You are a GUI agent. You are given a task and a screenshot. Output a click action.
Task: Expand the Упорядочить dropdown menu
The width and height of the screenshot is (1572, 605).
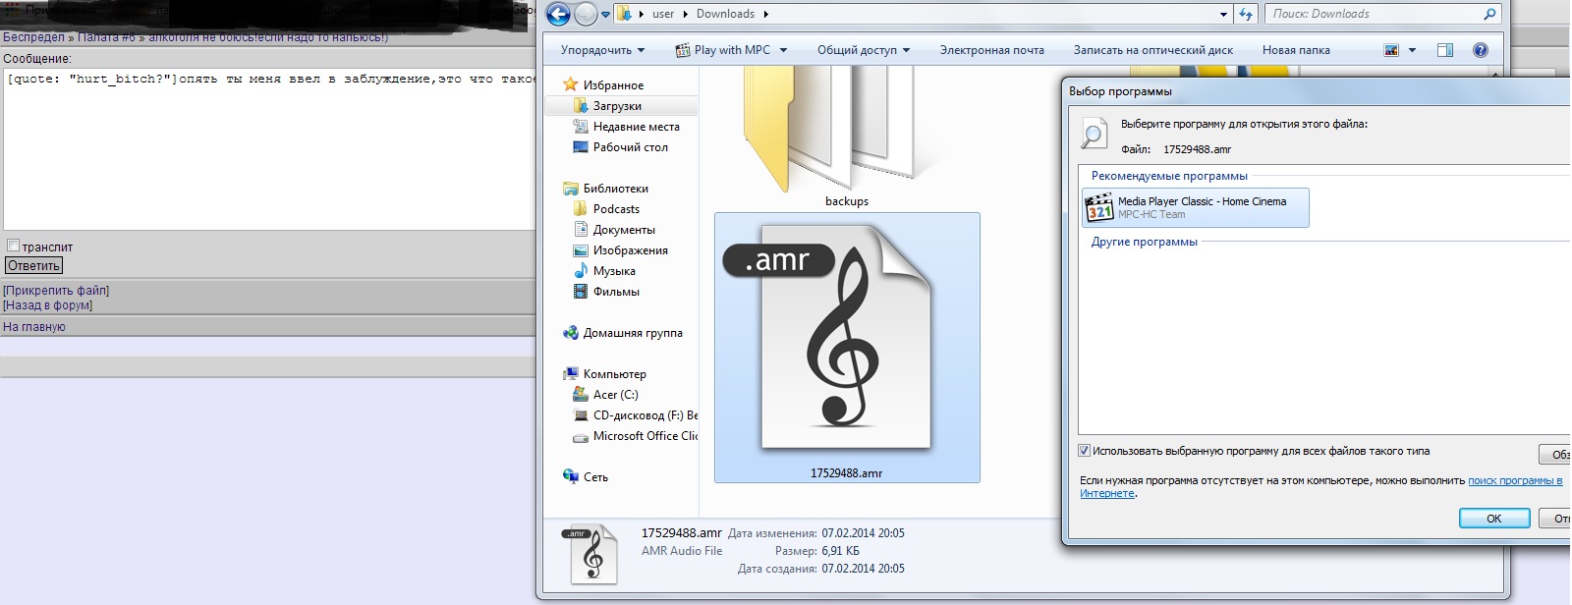602,50
